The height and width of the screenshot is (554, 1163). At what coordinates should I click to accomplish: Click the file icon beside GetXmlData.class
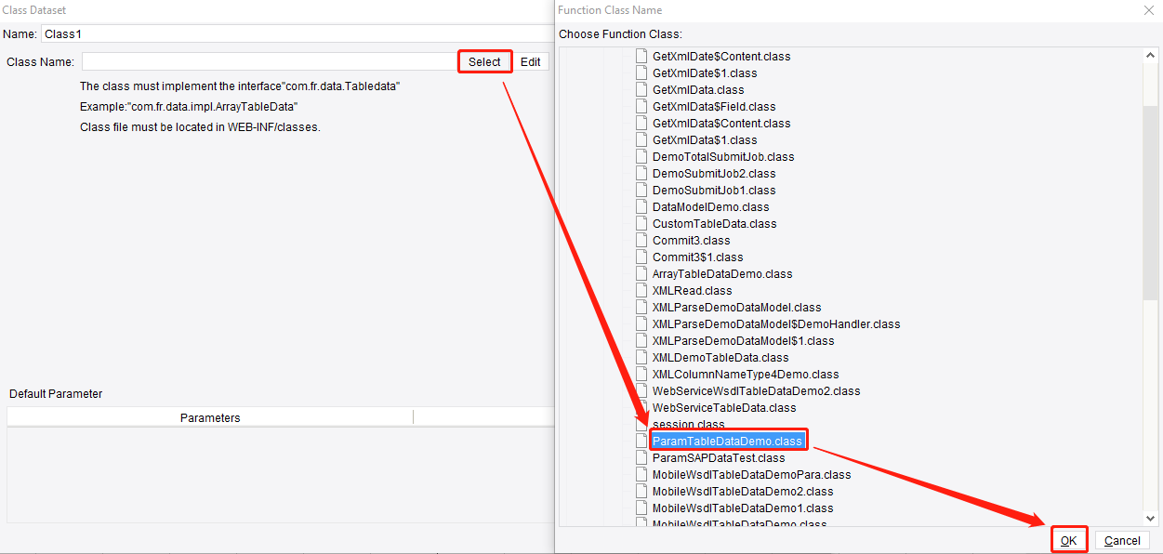click(641, 89)
